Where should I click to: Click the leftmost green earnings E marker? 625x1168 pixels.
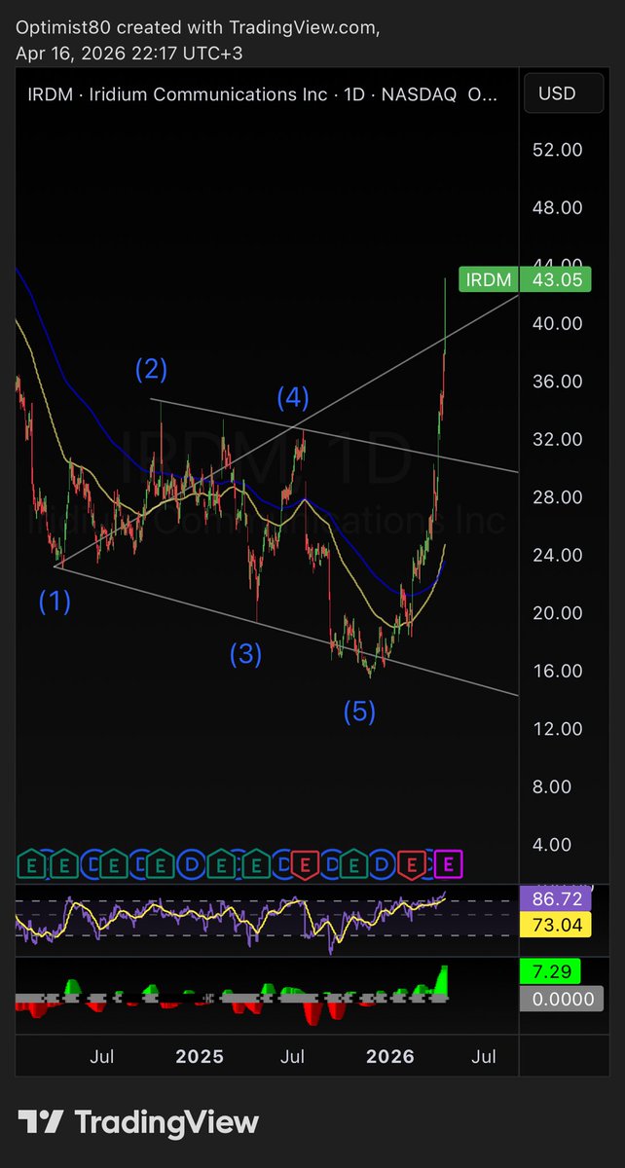[31, 863]
